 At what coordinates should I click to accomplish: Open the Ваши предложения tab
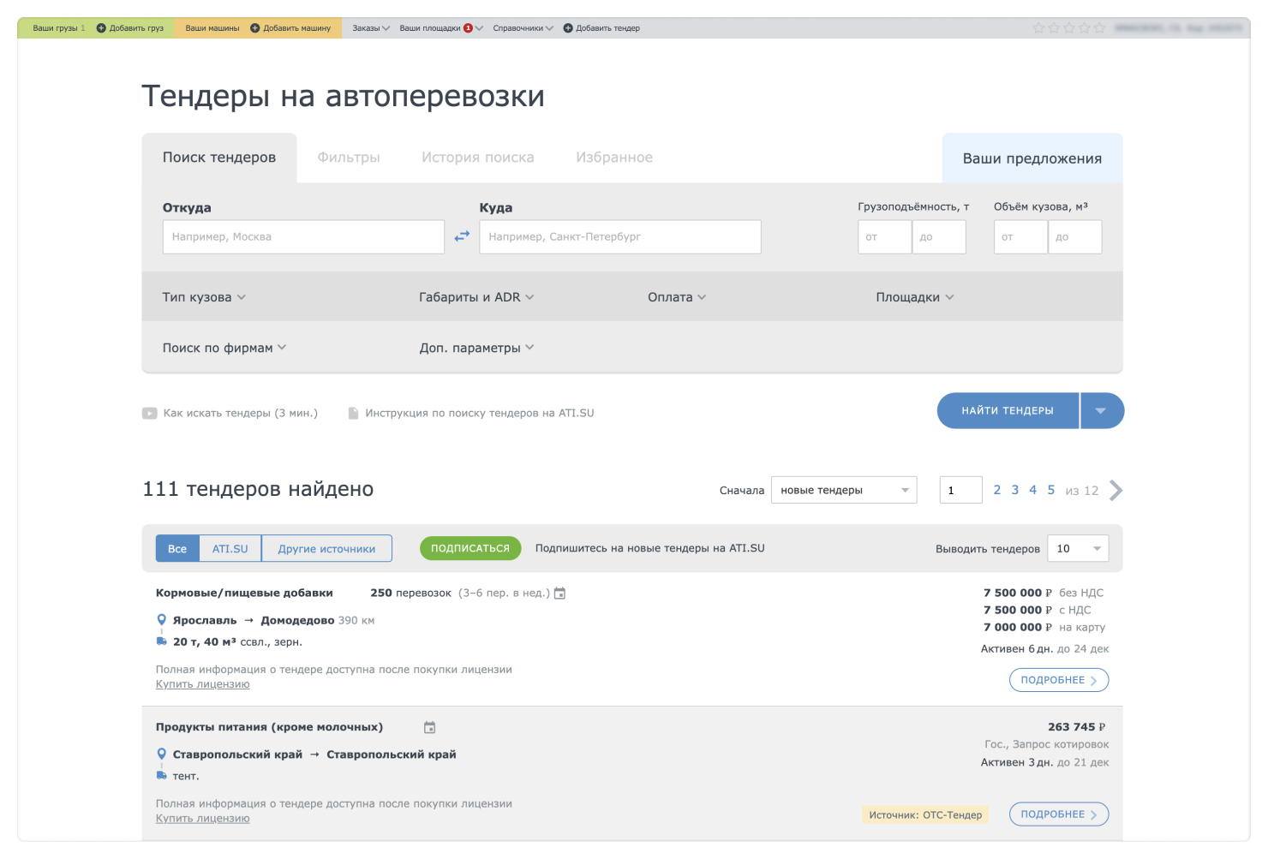point(1032,158)
